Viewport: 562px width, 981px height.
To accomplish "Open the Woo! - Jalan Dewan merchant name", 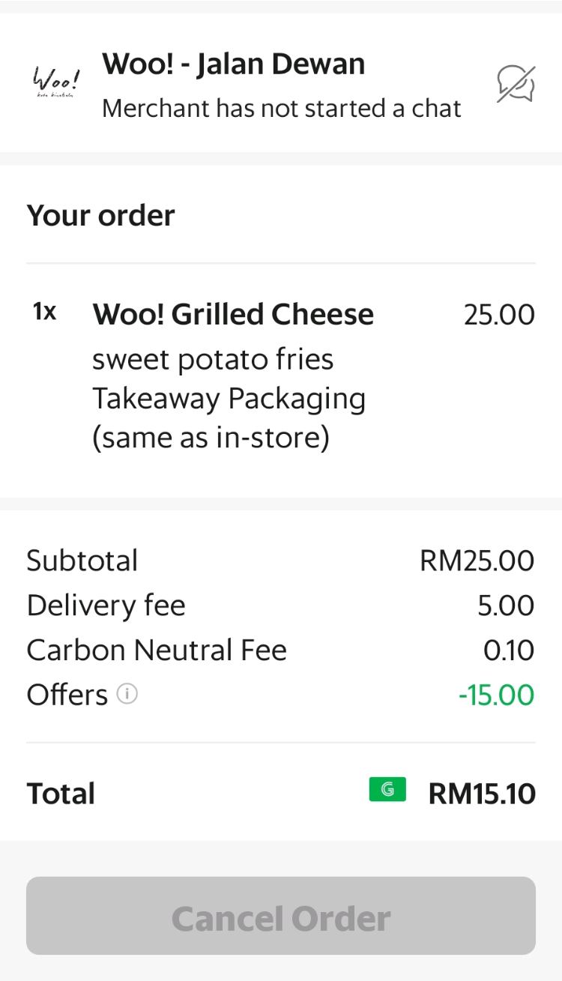I will [233, 64].
